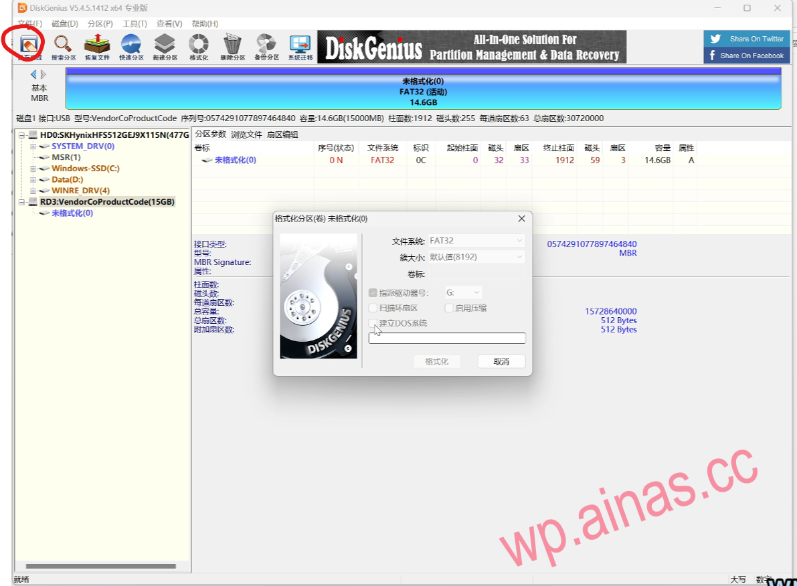Open the Search Partition (搜索分区) tool
Viewport: 797px width, 586px height.
63,47
